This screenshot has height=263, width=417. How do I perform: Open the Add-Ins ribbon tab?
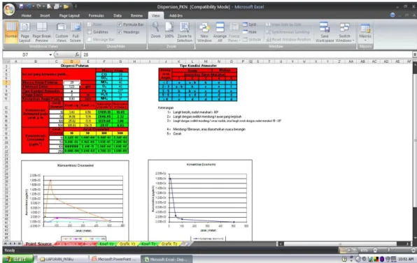pyautogui.click(x=176, y=15)
